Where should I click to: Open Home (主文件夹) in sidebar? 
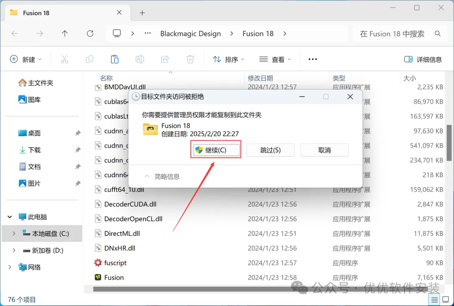tap(36, 83)
